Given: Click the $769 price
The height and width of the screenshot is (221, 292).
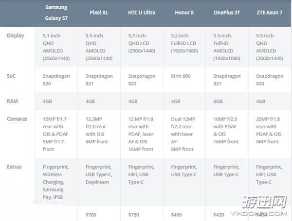Looking at the screenshot, I should 91,214.
